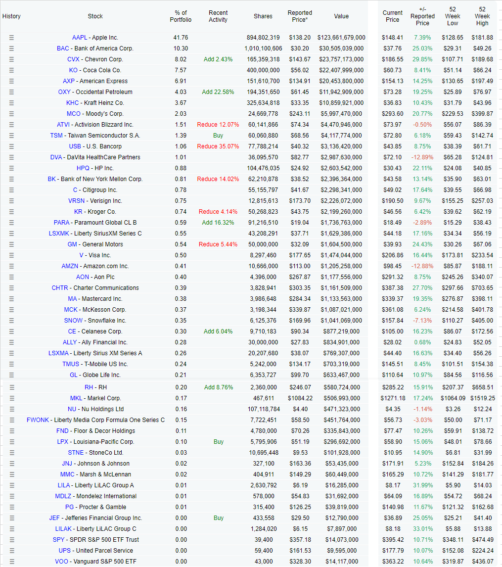This screenshot has width=502, height=567.
Task: Open history icon for VOO row
Action: [12, 562]
